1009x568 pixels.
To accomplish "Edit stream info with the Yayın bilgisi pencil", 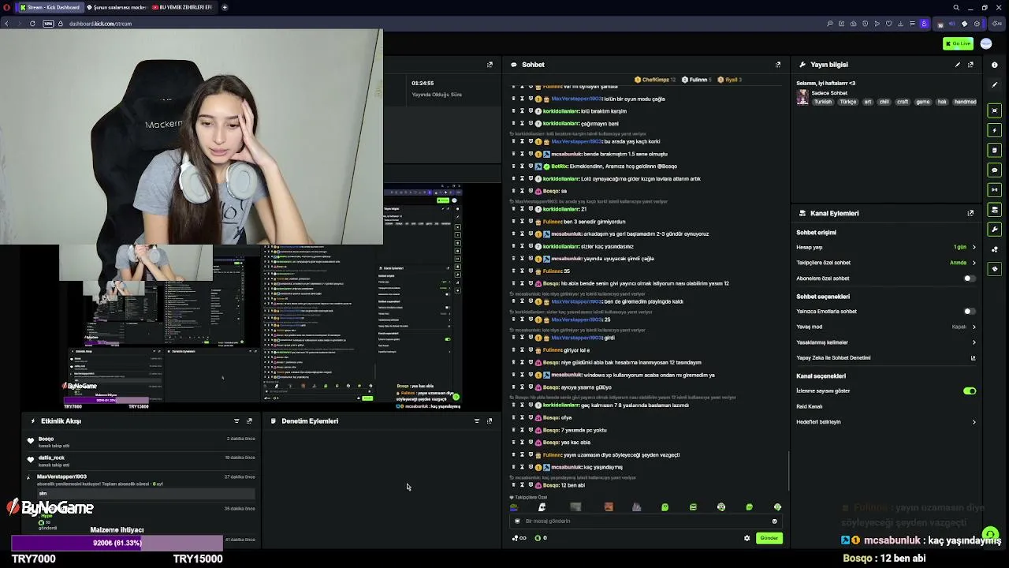I will tap(958, 65).
